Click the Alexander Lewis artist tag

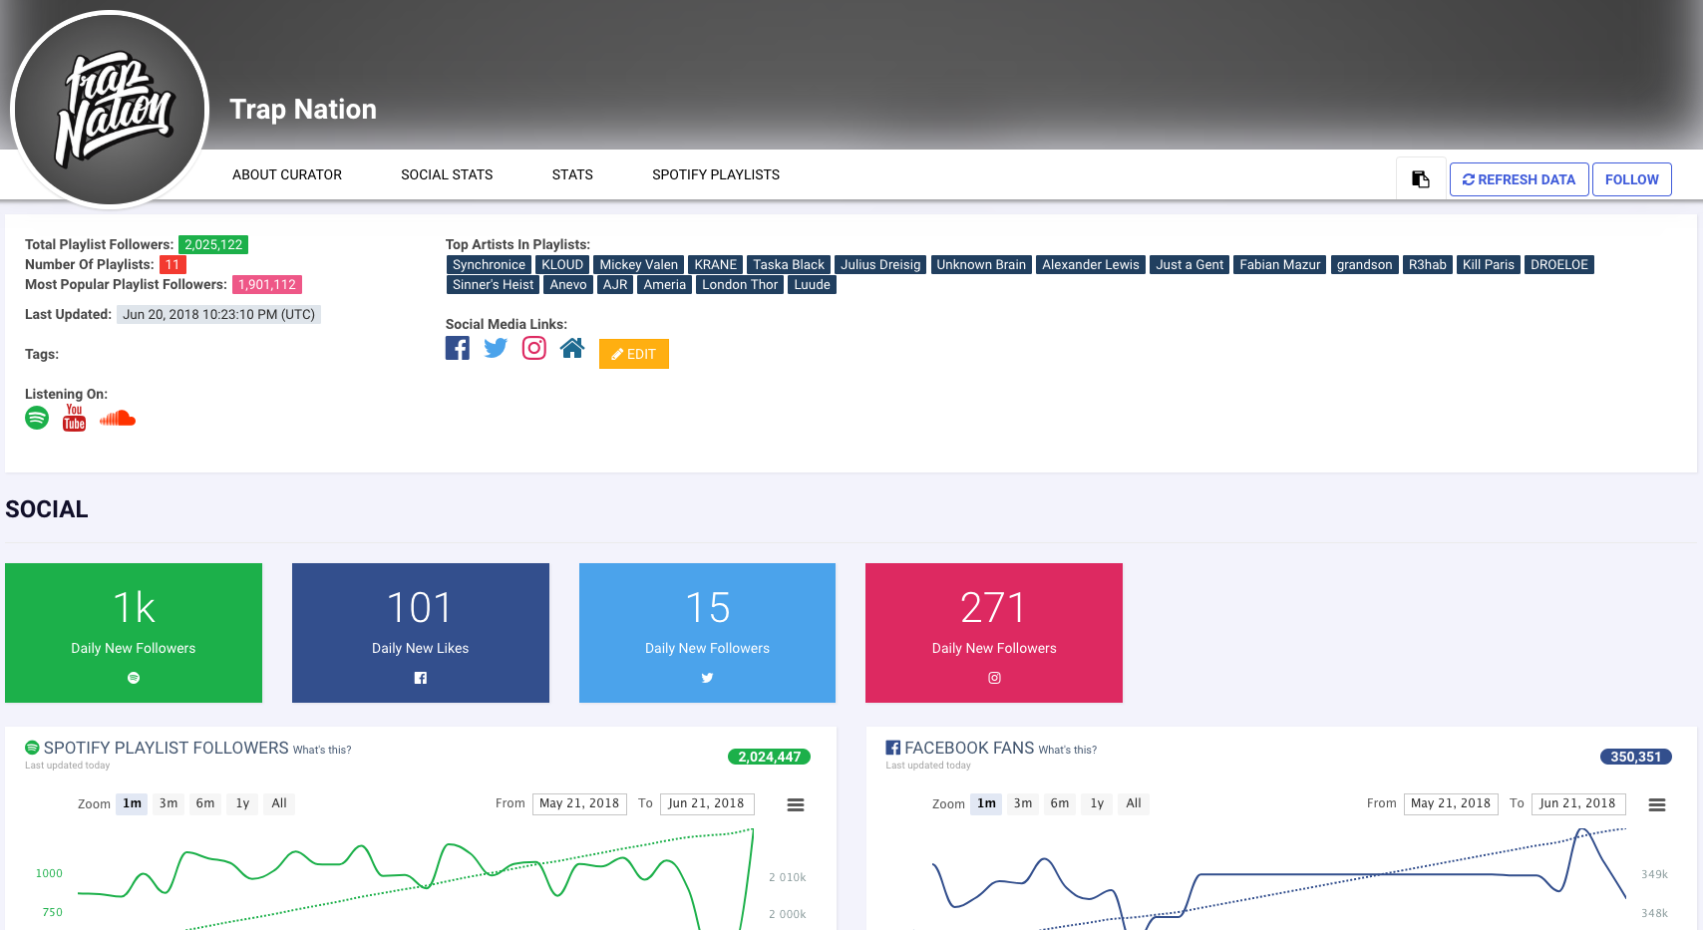1091,264
